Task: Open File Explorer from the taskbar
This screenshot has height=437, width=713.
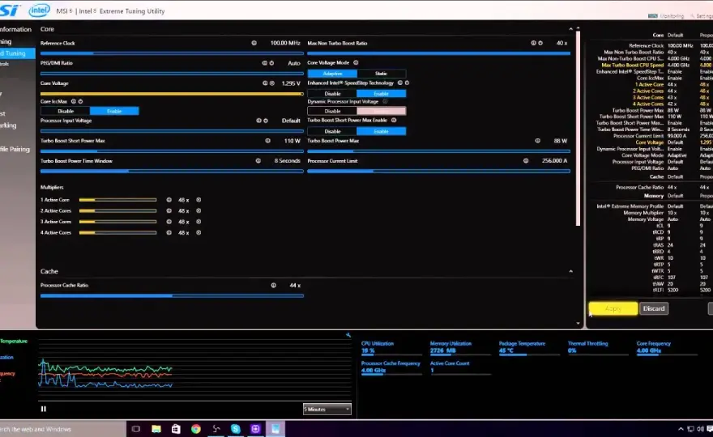Action: pos(156,429)
